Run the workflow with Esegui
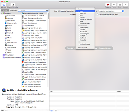Screen dimensions: 129x112 [125, 5]
